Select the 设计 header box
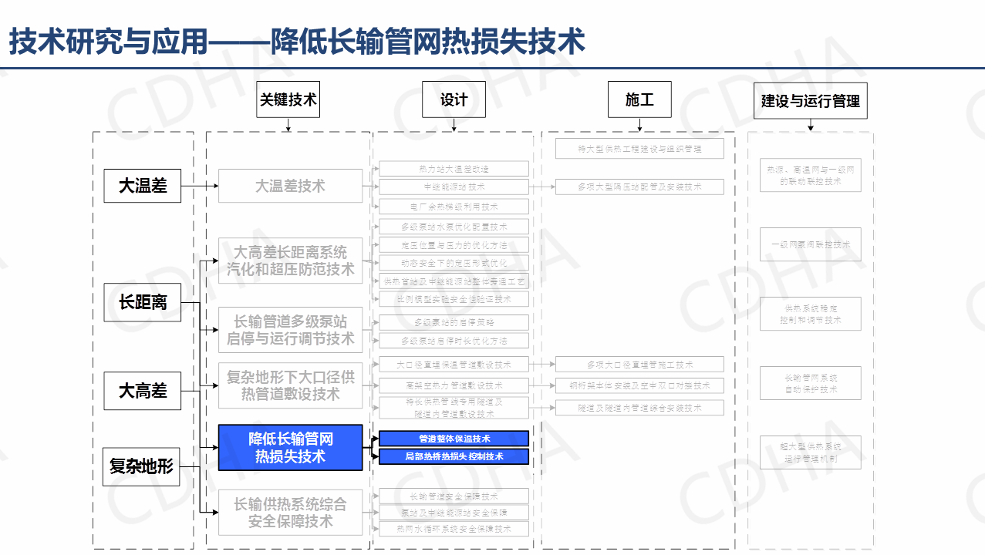 coord(454,99)
